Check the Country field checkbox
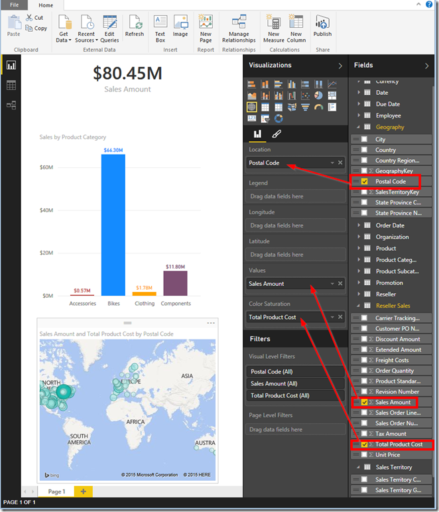 click(364, 150)
